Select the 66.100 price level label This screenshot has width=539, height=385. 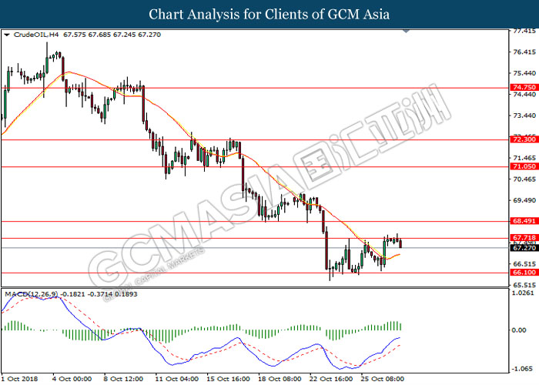(524, 273)
